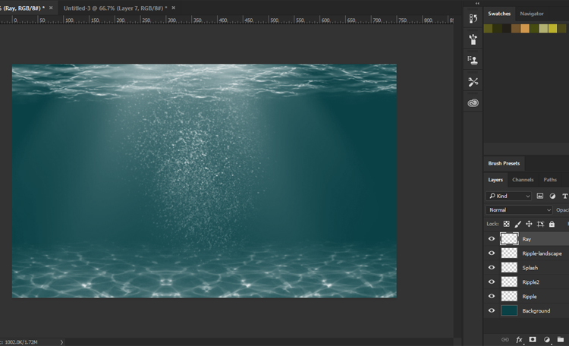
Task: Open the Clone Source panel icon
Action: tap(473, 61)
